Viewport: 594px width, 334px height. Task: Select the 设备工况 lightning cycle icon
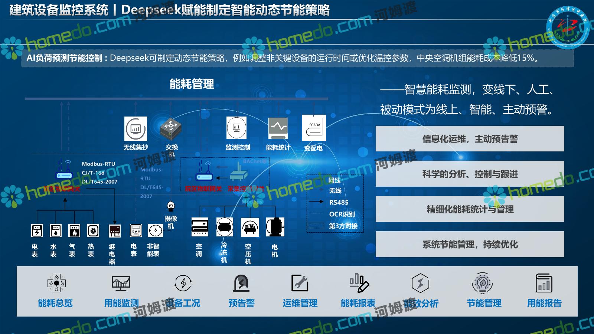point(183,283)
